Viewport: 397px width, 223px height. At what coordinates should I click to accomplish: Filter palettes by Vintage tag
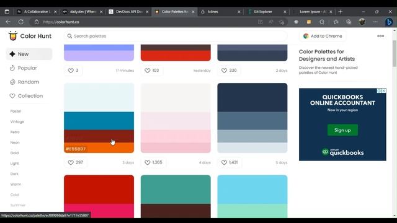pyautogui.click(x=17, y=121)
